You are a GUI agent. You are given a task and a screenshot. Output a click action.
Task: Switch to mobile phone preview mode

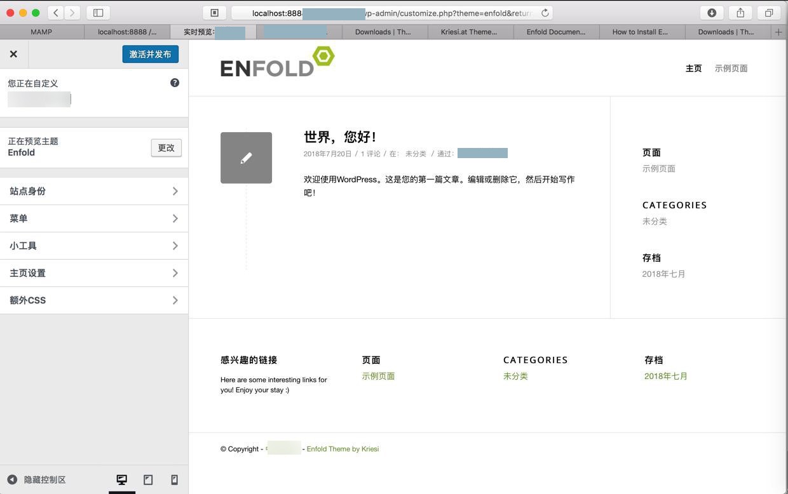pyautogui.click(x=174, y=479)
